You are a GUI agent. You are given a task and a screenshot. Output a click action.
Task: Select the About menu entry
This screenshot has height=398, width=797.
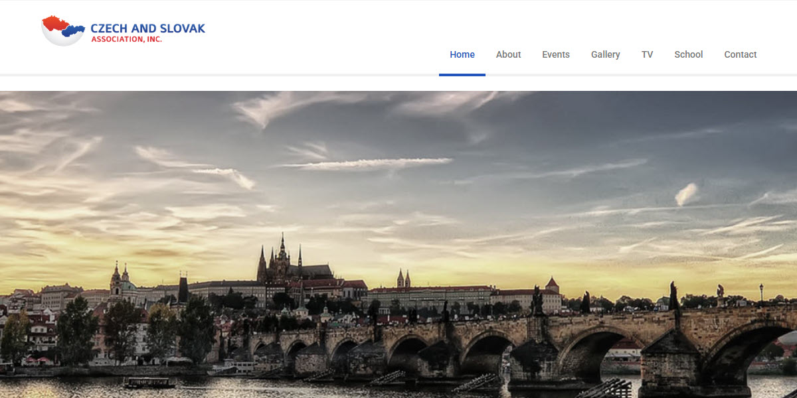508,54
